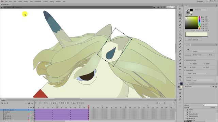The height and width of the screenshot is (122, 218).
Task: Select the R red radio button
Action: [x=202, y=24]
